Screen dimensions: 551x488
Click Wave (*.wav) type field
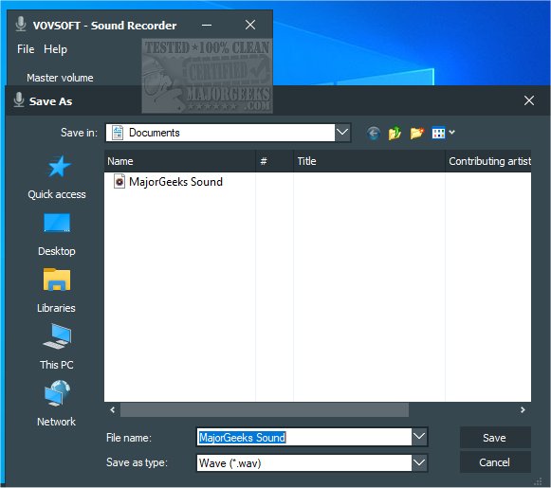304,463
